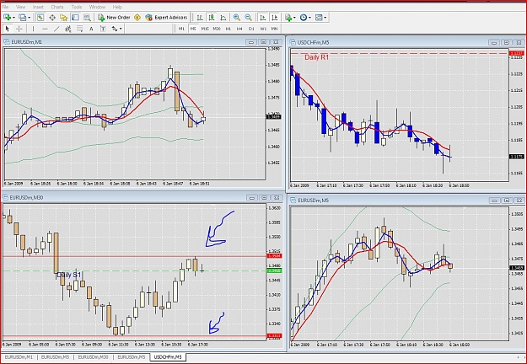Open the Help menu
This screenshot has width=527, height=364.
click(117, 7)
